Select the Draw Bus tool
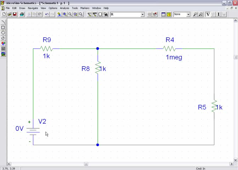This screenshot has width=238, height=170. [x=95, y=14]
